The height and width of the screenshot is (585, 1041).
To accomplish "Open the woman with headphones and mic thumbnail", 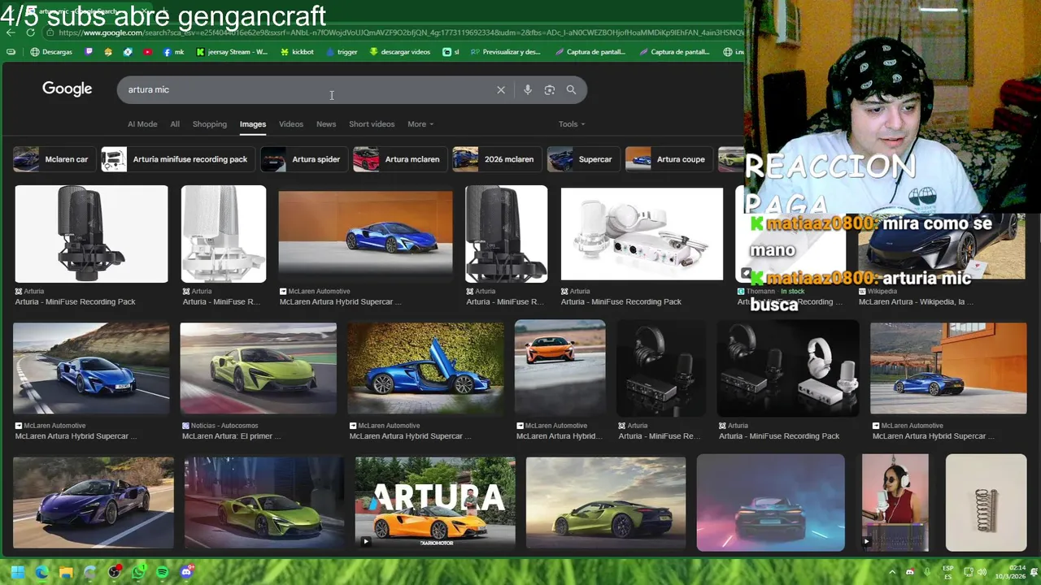I will pos(895,503).
